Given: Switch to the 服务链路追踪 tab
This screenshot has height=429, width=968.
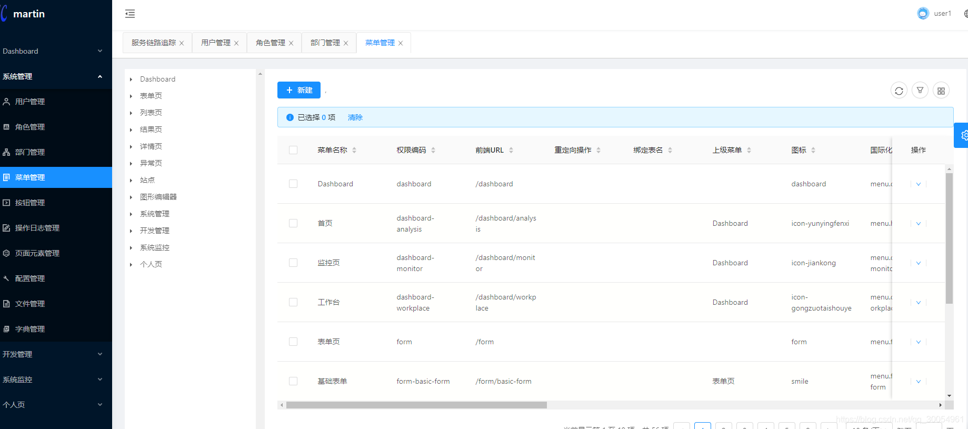Looking at the screenshot, I should (x=154, y=43).
